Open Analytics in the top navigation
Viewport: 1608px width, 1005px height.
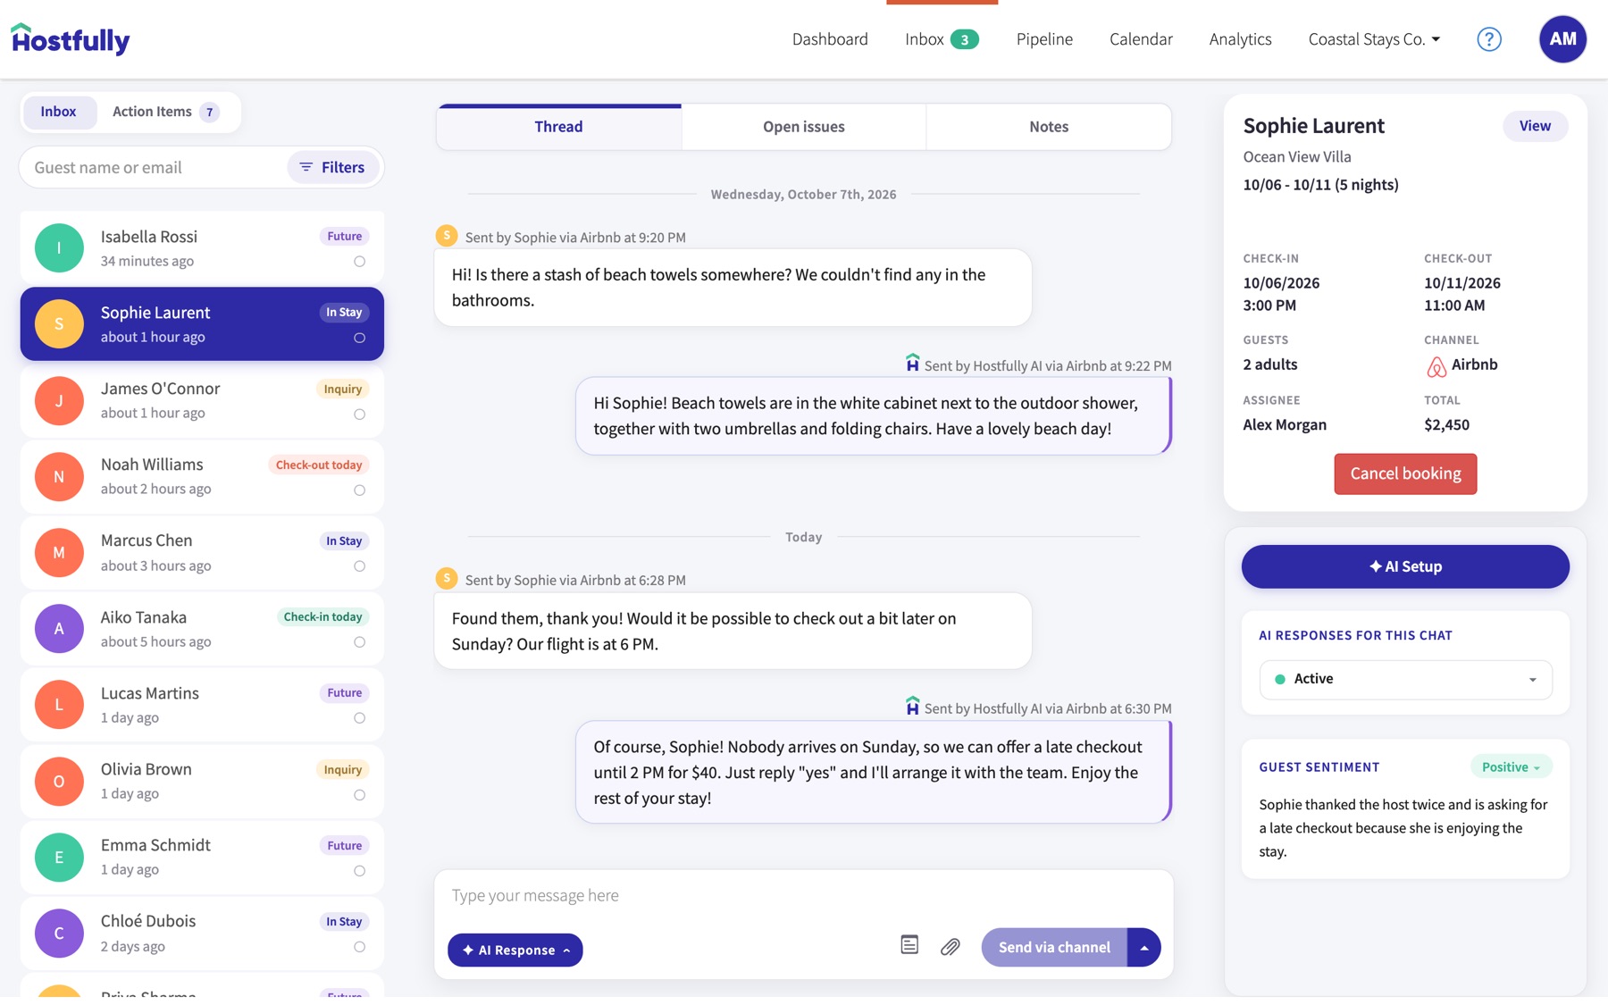point(1240,39)
